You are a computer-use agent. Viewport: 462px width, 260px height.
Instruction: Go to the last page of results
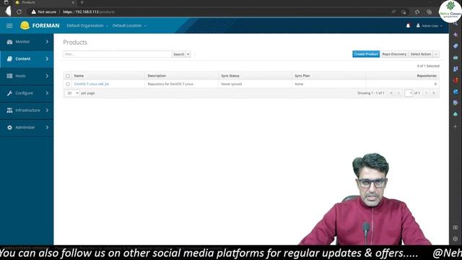(434, 93)
